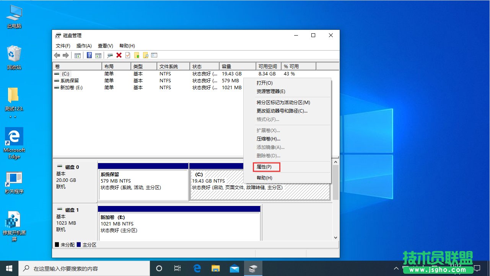Open Mail from the taskbar
Image resolution: width=490 pixels, height=276 pixels.
click(x=234, y=269)
